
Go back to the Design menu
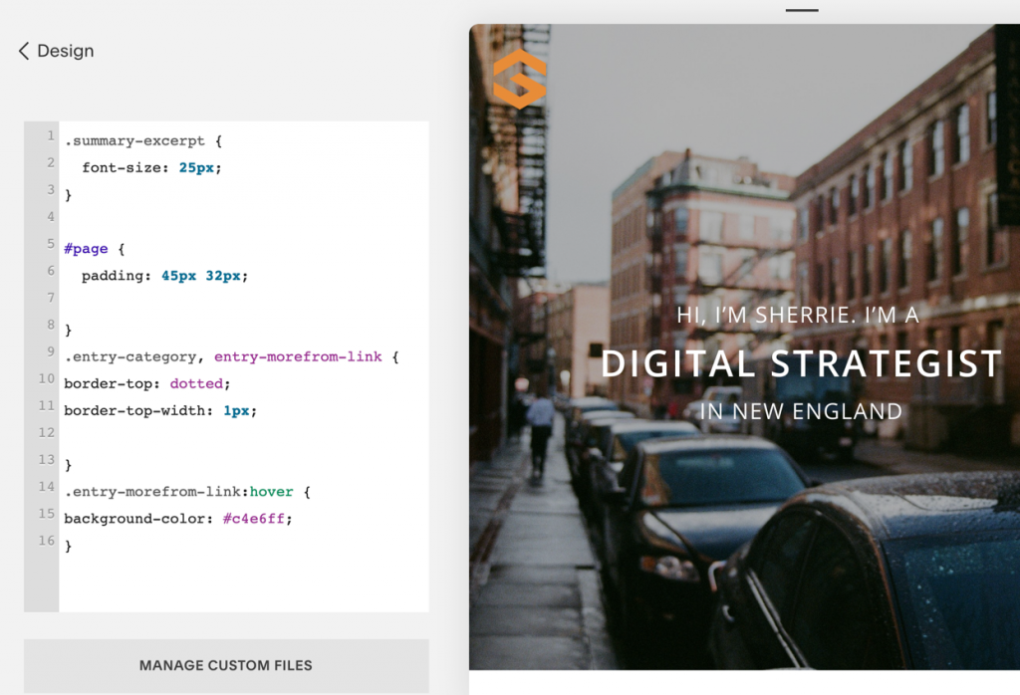[x=66, y=51]
